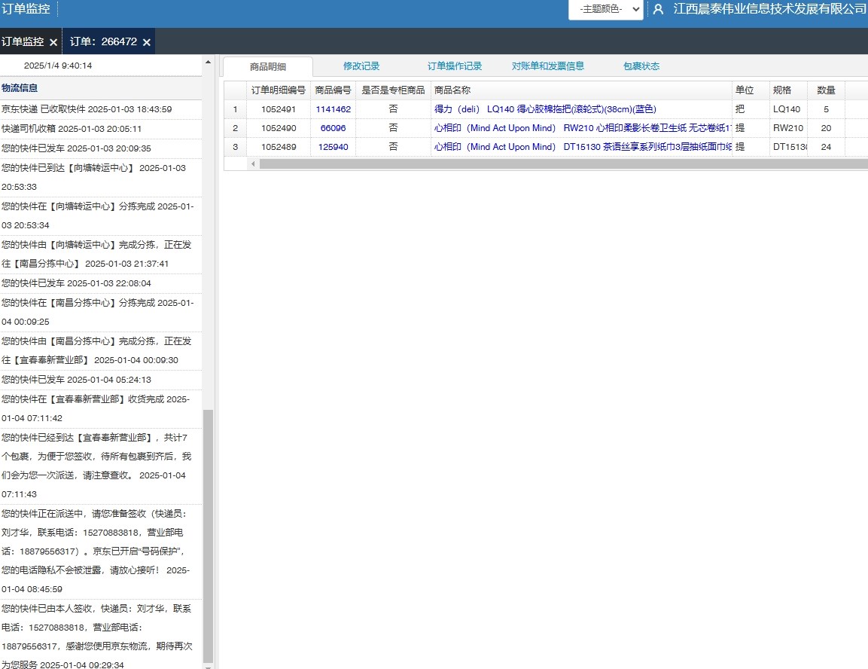Select the 京东快递 已收取快件 logistics entry
This screenshot has width=868, height=669.
101,109
